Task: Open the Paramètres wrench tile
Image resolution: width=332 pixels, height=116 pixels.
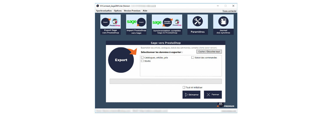Action: coord(197,24)
